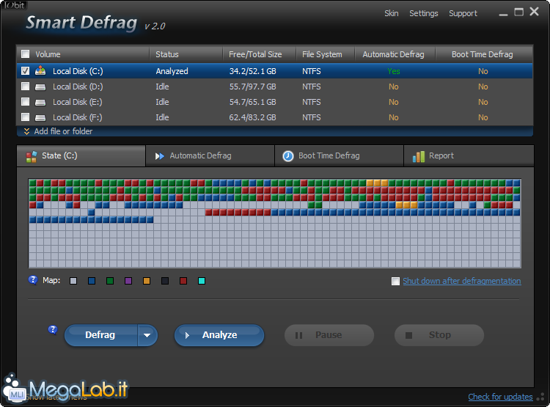Click the cyan map legend swatch
Screen dimensions: 550x407
202,281
